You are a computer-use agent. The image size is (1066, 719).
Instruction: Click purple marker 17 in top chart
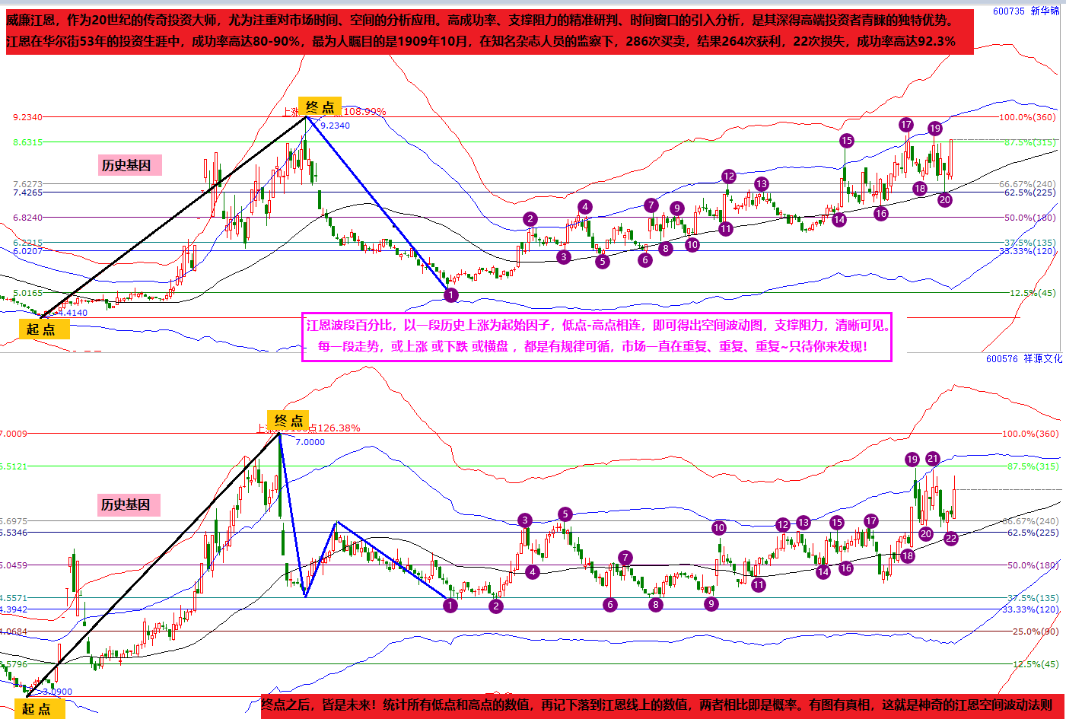pyautogui.click(x=905, y=125)
